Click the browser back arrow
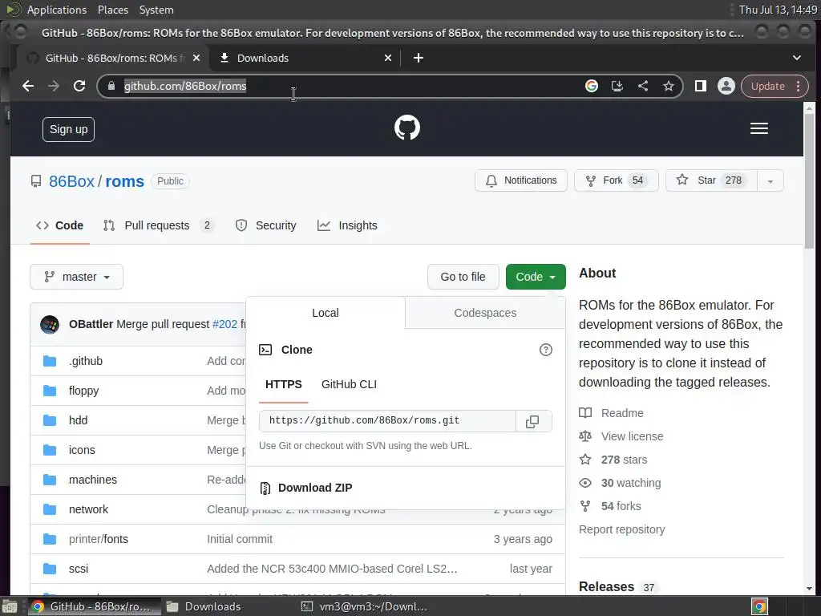The height and width of the screenshot is (616, 821). click(28, 86)
